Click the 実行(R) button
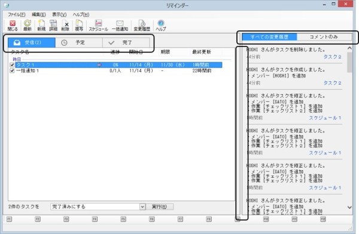This screenshot has height=234, width=359. coord(159,207)
